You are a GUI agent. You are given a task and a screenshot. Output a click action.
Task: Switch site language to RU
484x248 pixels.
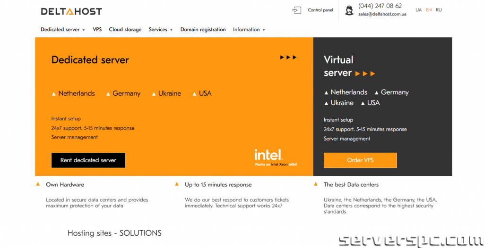coord(439,10)
